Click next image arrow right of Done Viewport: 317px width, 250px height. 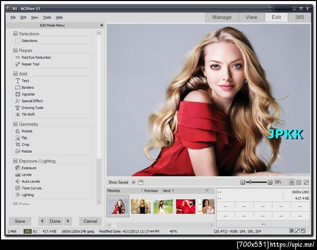tap(68, 221)
